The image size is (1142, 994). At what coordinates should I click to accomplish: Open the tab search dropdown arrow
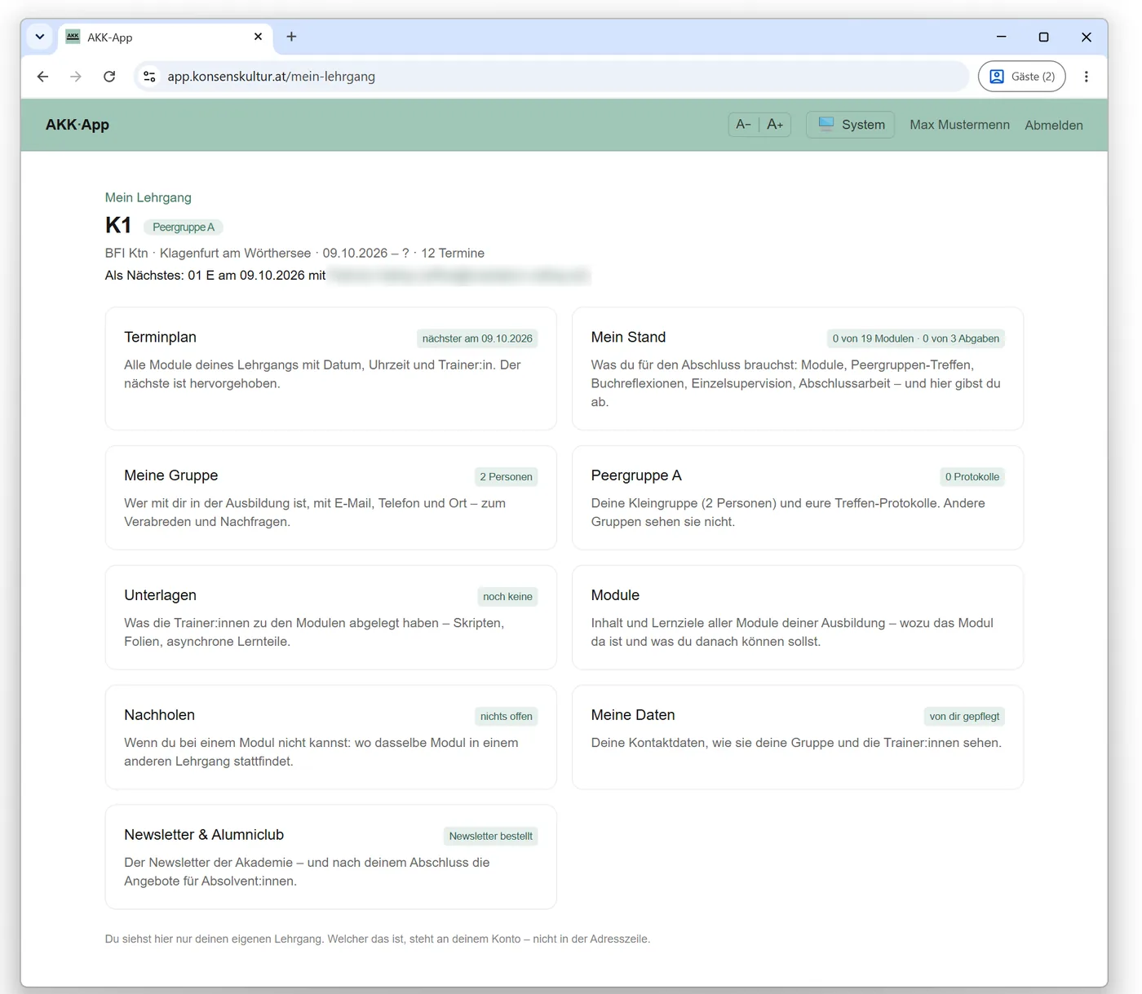(39, 37)
